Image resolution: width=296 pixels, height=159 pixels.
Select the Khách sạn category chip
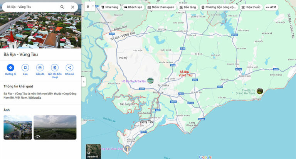point(133,7)
